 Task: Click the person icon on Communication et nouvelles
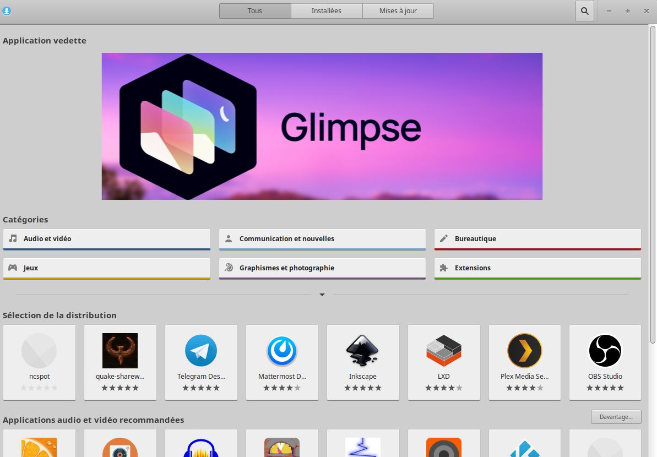229,238
